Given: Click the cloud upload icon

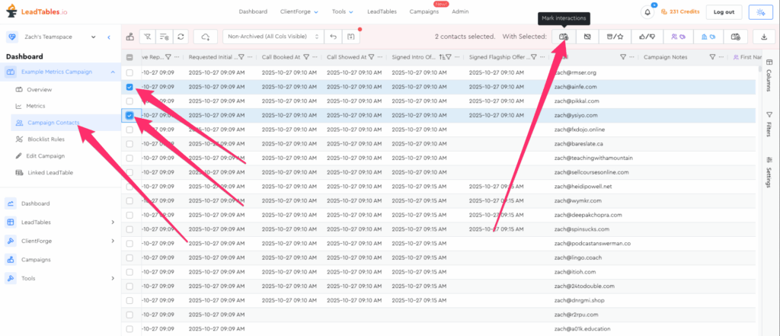Looking at the screenshot, I should tap(205, 36).
